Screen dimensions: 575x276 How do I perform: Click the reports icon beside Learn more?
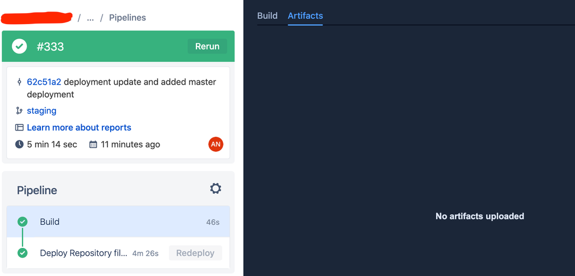[x=19, y=128]
